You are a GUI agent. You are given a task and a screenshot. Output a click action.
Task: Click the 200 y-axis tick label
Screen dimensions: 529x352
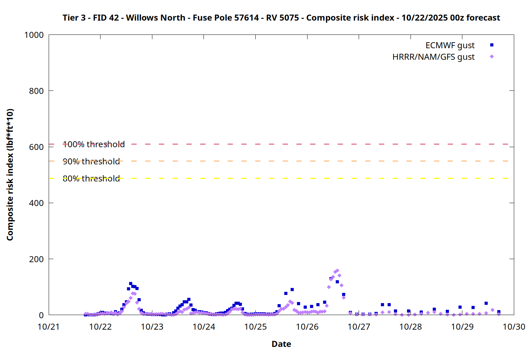(36, 259)
